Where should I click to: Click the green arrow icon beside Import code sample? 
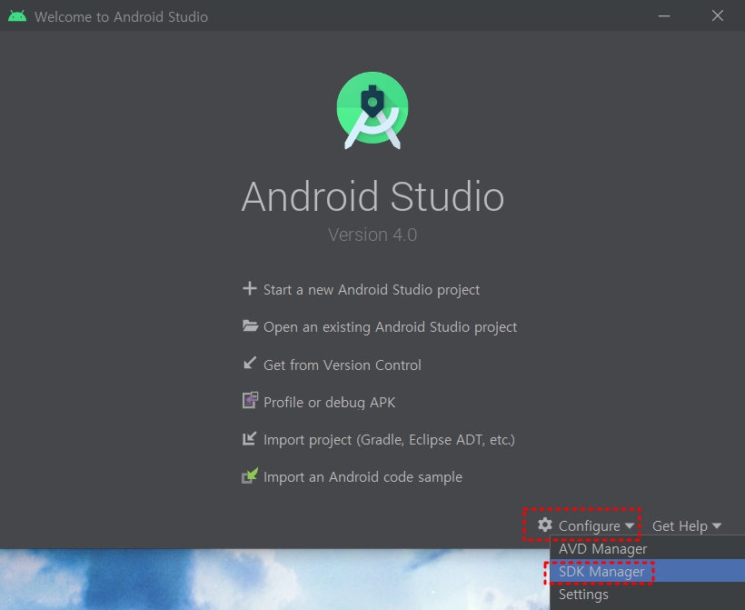click(x=250, y=475)
